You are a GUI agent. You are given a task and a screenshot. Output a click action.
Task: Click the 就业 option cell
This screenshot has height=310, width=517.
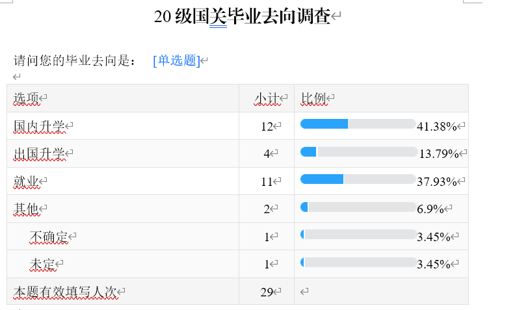pyautogui.click(x=123, y=181)
